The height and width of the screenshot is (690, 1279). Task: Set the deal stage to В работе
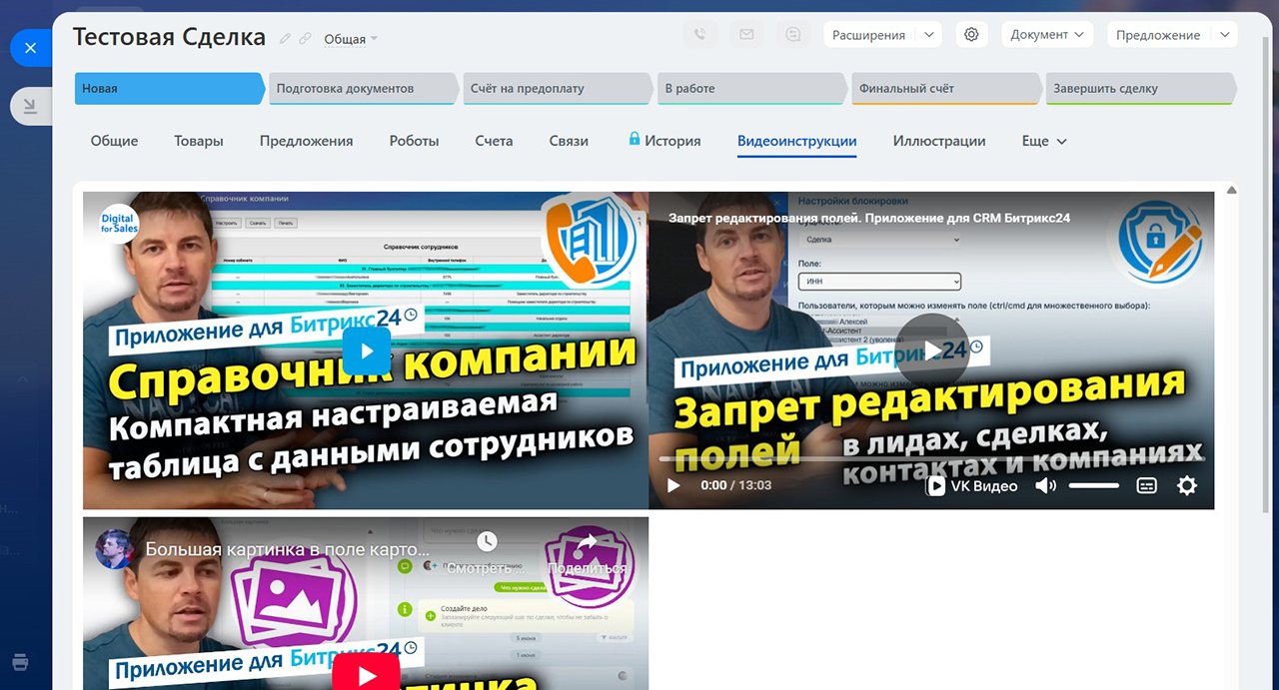752,88
